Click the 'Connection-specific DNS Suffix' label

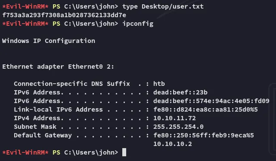[x=72, y=84]
